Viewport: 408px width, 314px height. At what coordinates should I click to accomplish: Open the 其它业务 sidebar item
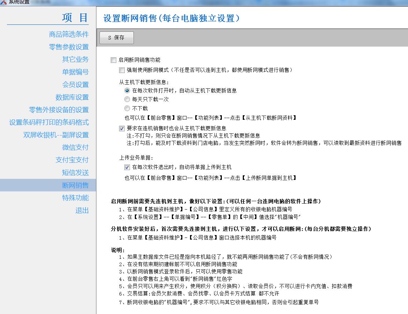click(75, 59)
